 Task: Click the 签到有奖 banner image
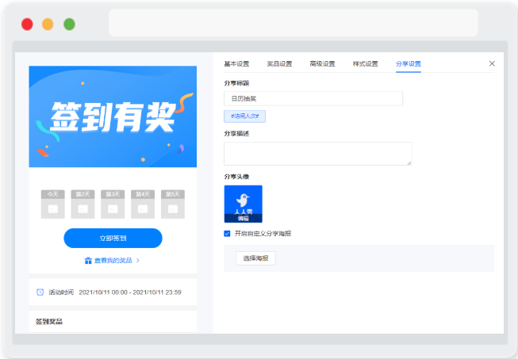point(113,116)
